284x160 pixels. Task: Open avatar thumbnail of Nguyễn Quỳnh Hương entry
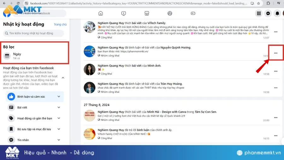tap(90, 51)
